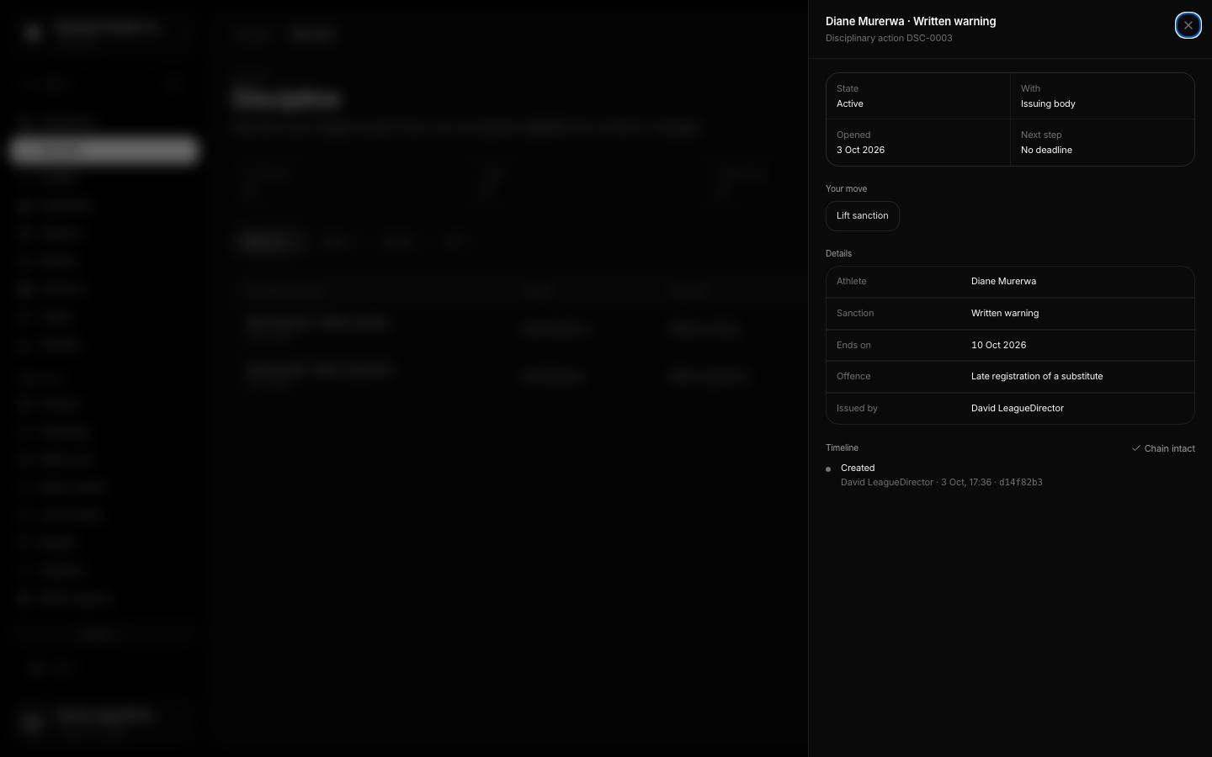Select the timeline byline ending in 'd14f82b3'
Viewport: 1212px width, 757px height.
pos(942,483)
